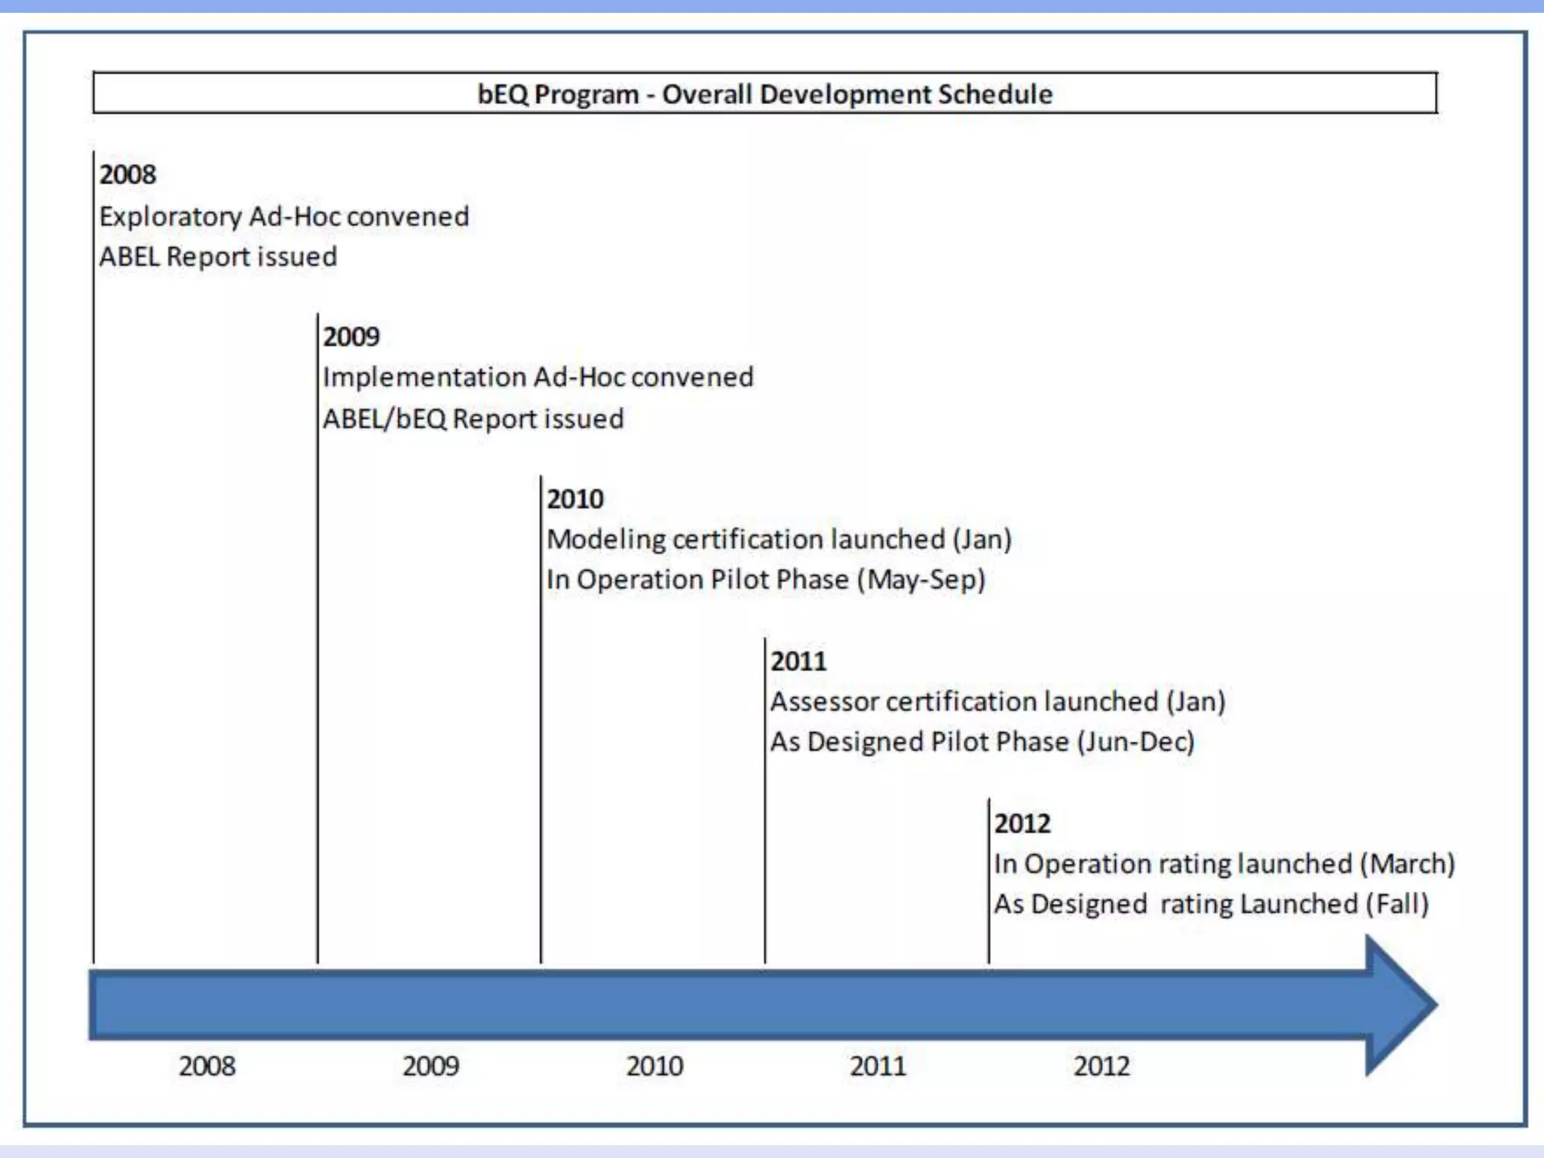Click the bold 2012 heading text
The height and width of the screenshot is (1158, 1544).
coord(1022,823)
